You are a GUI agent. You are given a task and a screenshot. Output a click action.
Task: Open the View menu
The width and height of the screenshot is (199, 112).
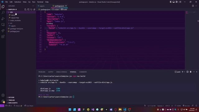tap(25, 2)
